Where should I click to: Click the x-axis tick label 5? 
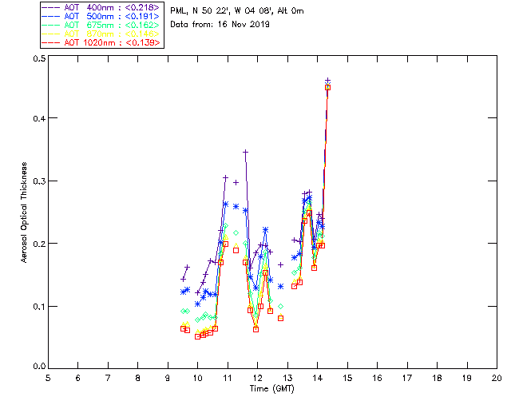coord(48,378)
